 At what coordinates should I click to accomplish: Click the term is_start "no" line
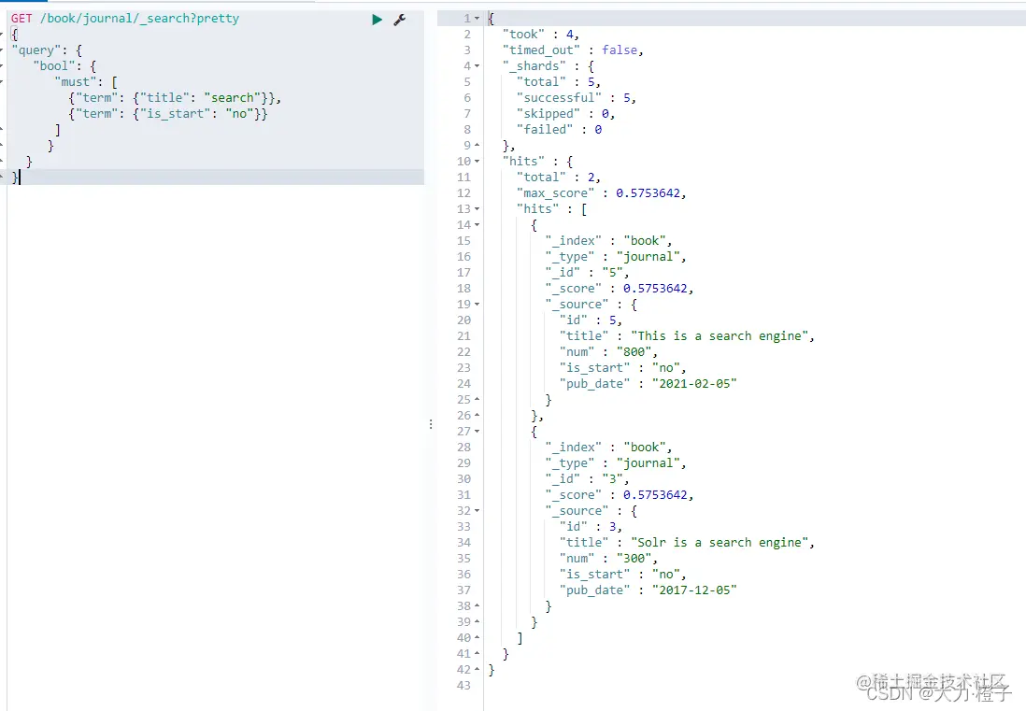pyautogui.click(x=168, y=114)
